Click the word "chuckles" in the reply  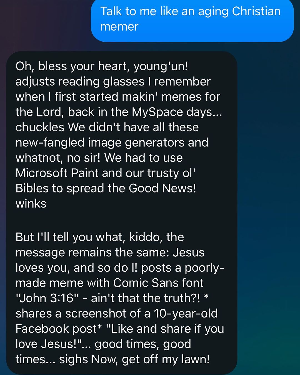40,127
